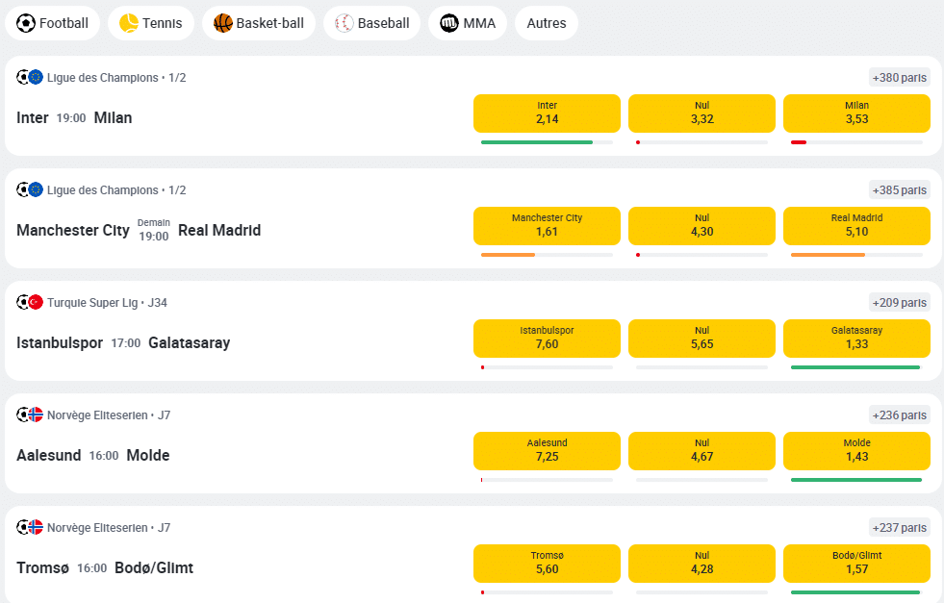Select the Baseball sport tab
This screenshot has width=944, height=603.
(372, 23)
